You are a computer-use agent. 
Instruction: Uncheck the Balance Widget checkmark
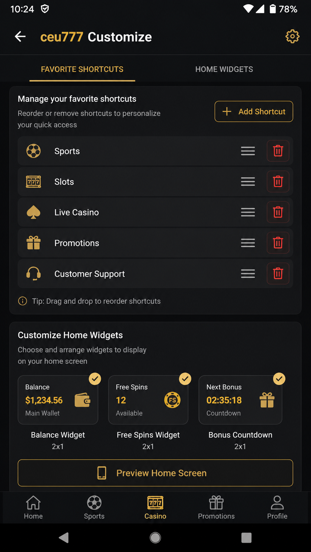click(x=95, y=379)
